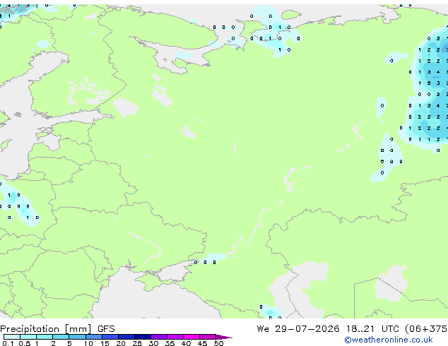Choose the 10–15 mm legend swatch
Screen dimensions: 448x346
click(93, 337)
